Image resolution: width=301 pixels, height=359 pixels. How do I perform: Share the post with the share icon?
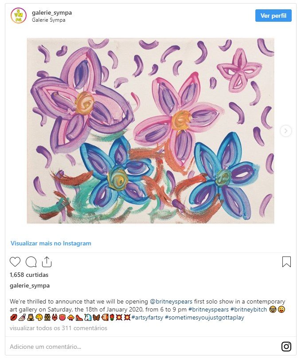click(x=47, y=262)
